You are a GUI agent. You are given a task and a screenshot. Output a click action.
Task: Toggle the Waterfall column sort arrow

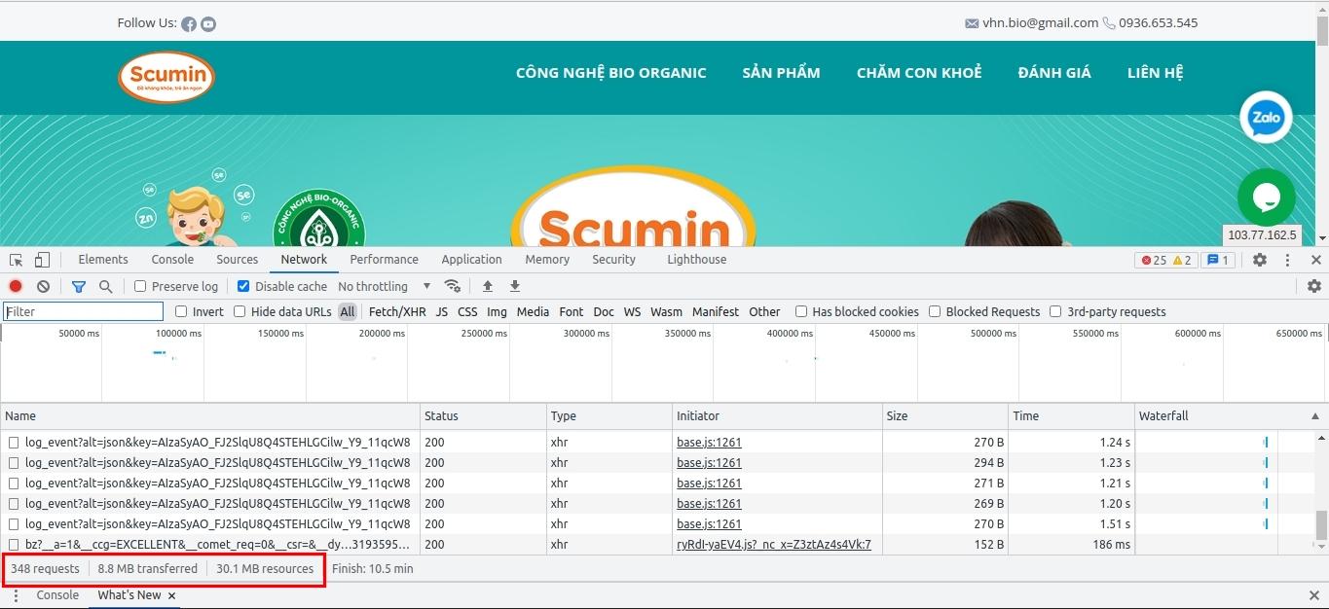pos(1315,416)
